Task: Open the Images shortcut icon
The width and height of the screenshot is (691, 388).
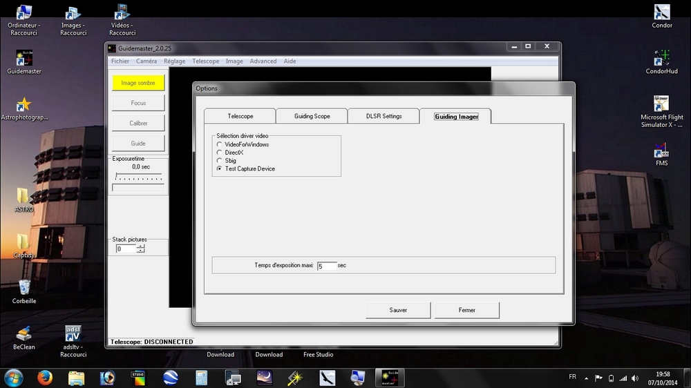Action: [x=73, y=20]
